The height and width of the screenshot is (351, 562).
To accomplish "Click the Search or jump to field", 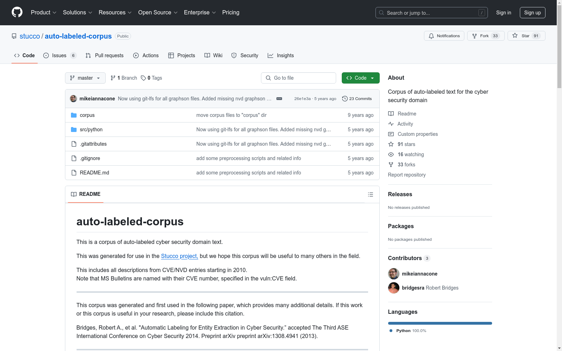I will tap(432, 13).
